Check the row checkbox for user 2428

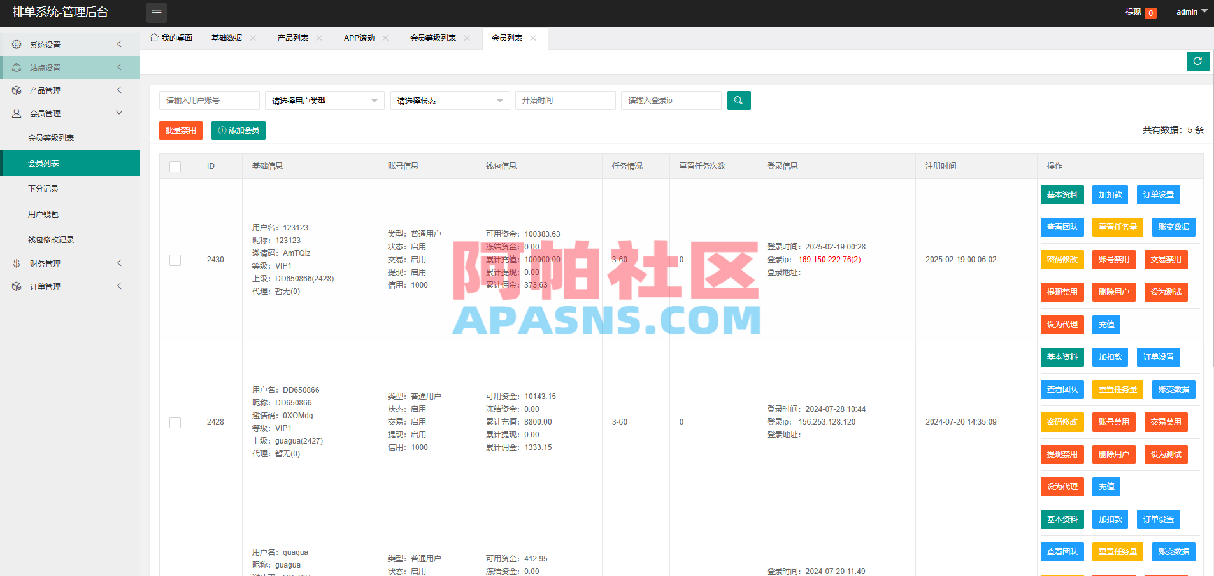175,422
